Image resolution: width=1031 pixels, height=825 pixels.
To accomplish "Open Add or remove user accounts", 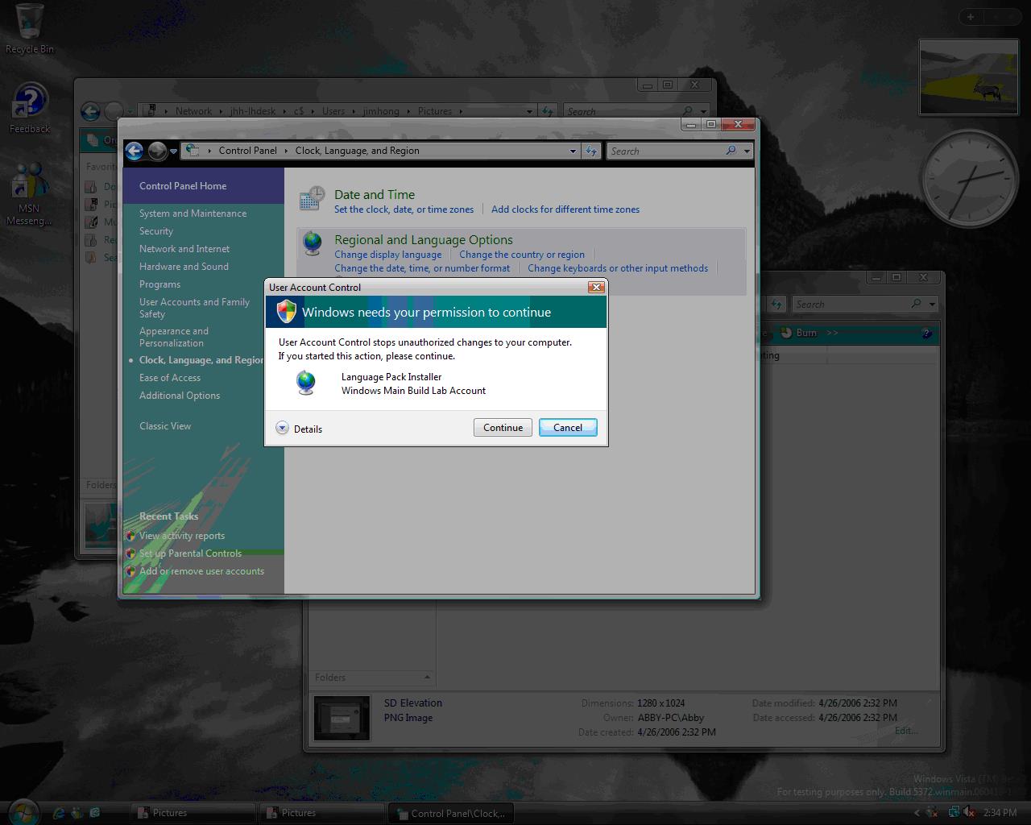I will click(201, 571).
